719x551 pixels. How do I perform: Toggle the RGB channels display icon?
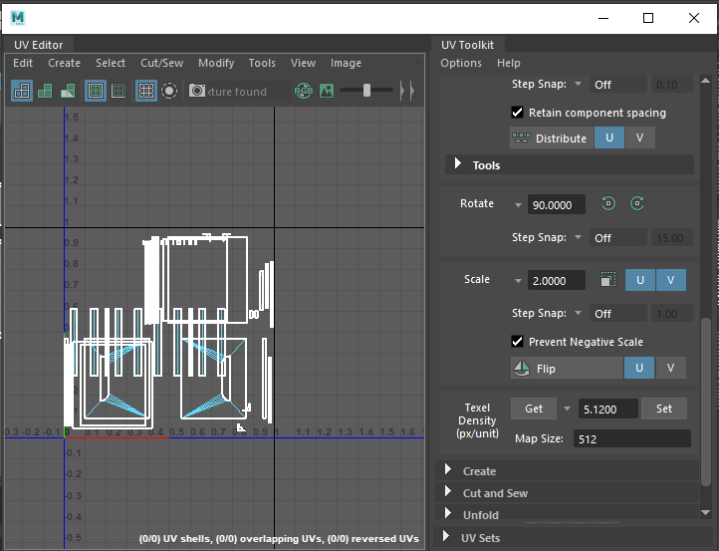(x=304, y=91)
